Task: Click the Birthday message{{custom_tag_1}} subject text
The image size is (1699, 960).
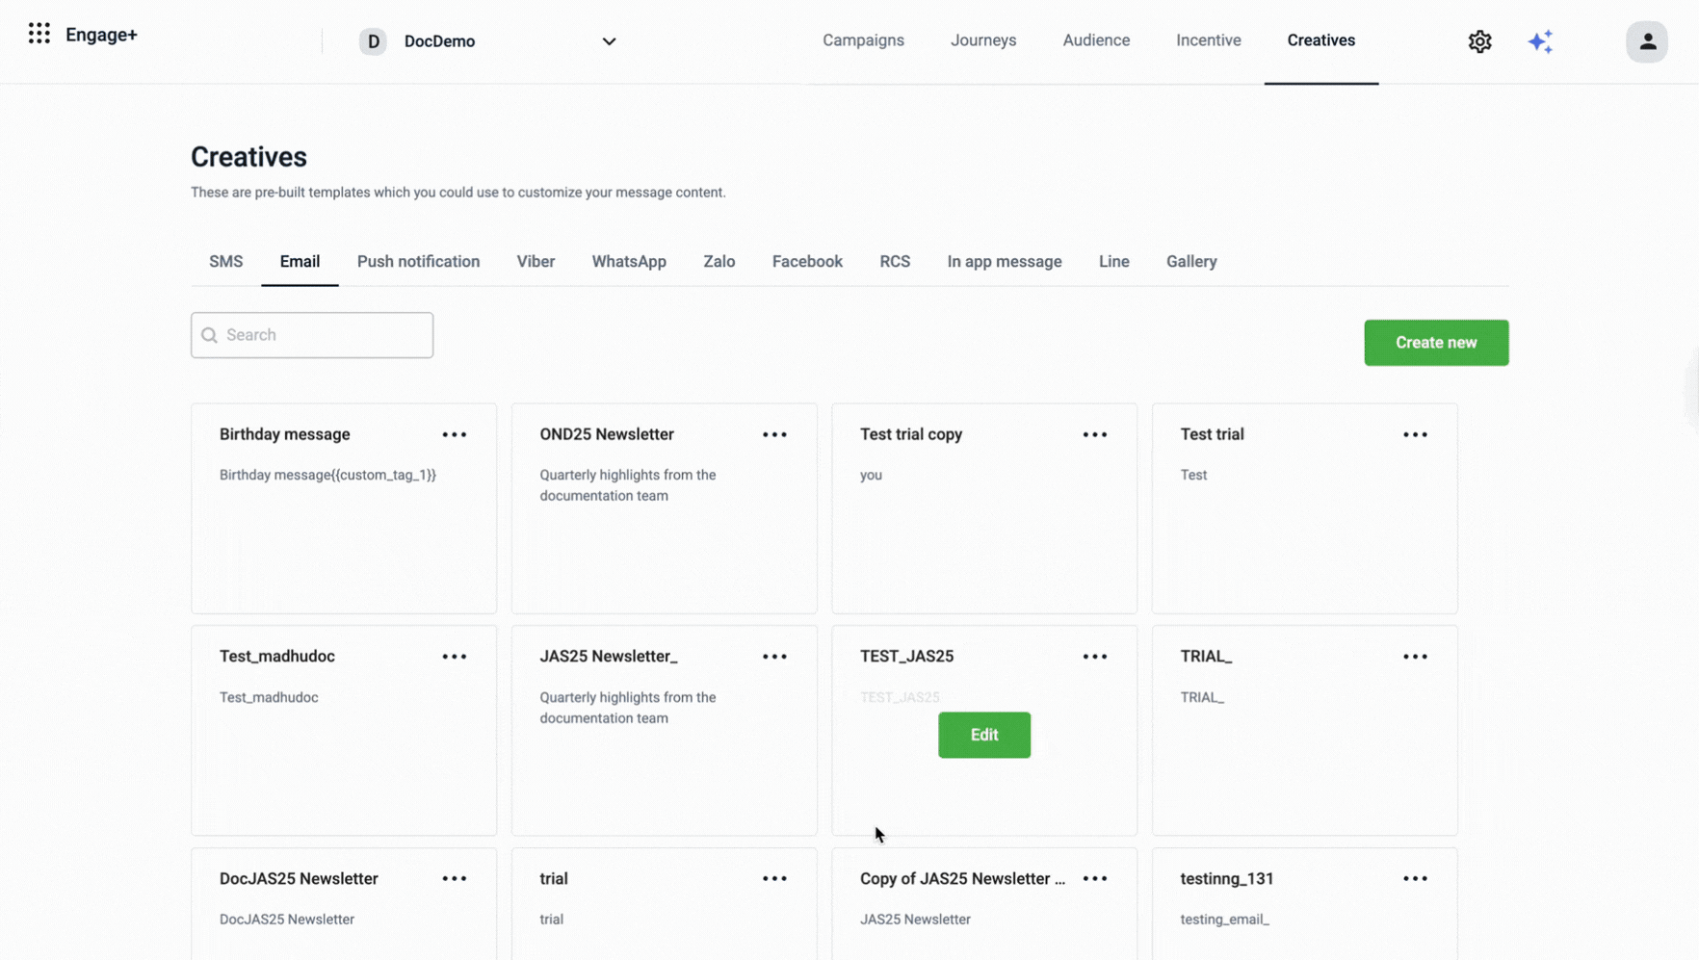Action: tap(327, 475)
